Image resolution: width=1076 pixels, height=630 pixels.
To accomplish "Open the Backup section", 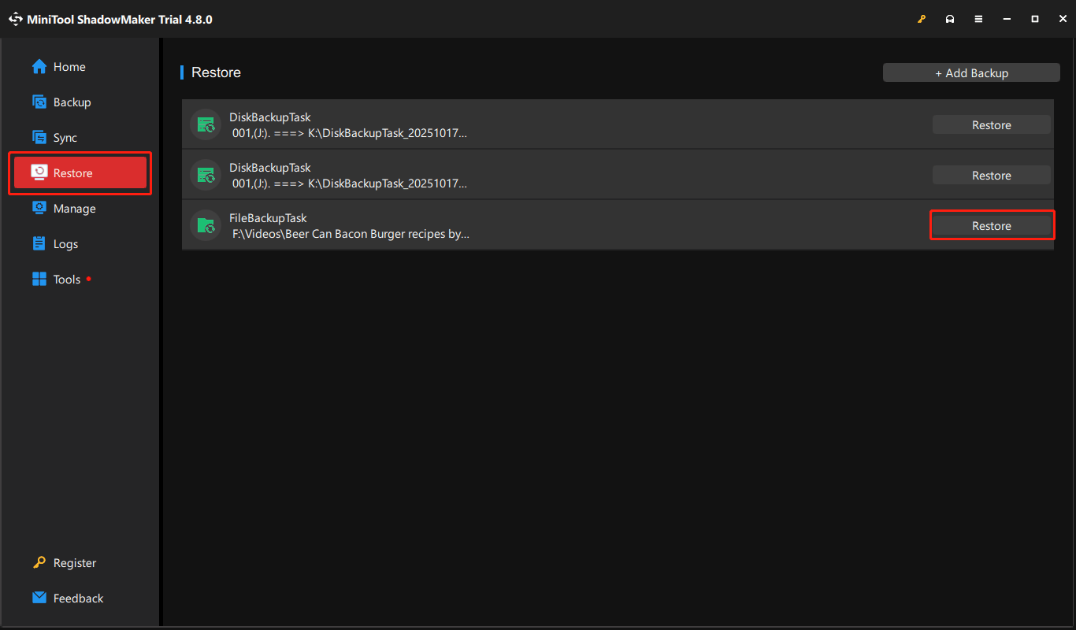I will click(x=72, y=102).
